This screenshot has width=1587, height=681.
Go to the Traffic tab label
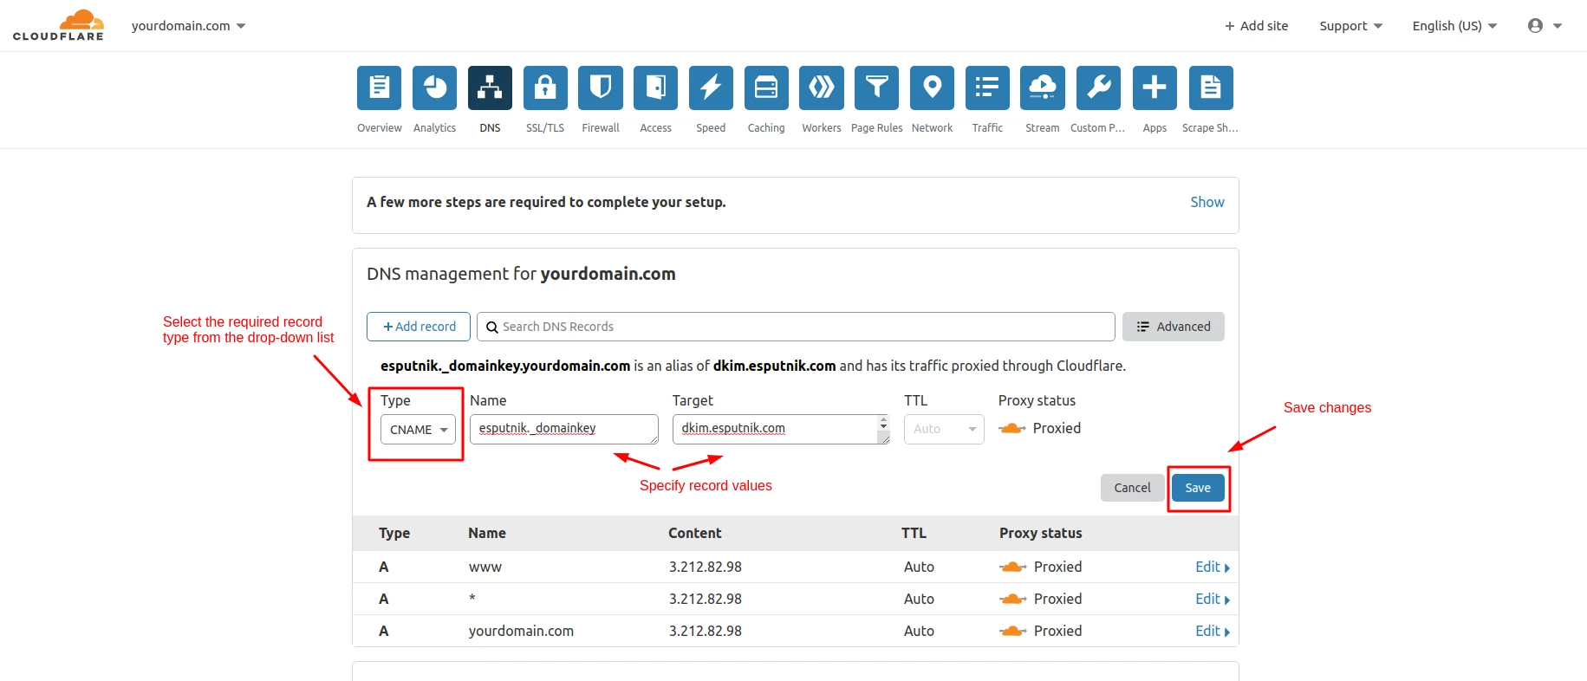(987, 128)
